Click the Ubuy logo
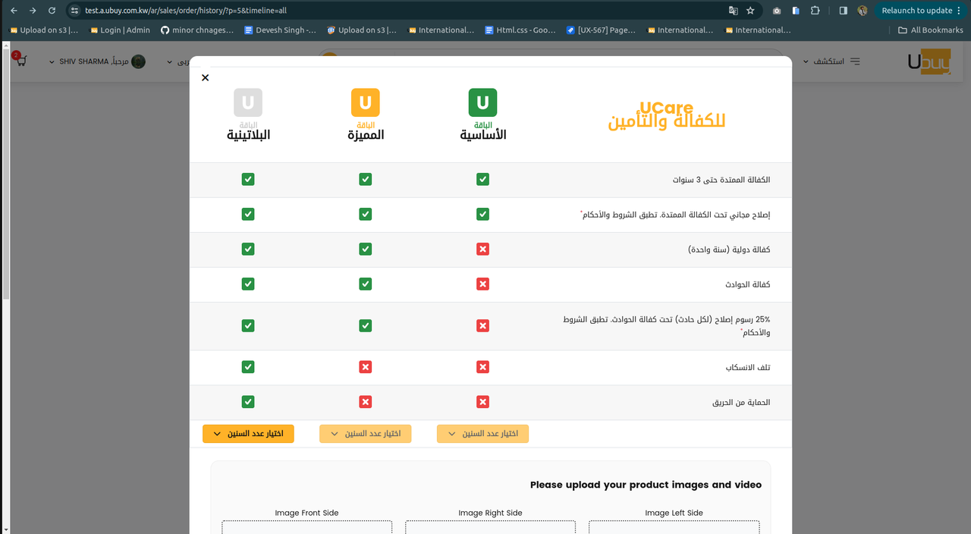The image size is (971, 534). [929, 61]
